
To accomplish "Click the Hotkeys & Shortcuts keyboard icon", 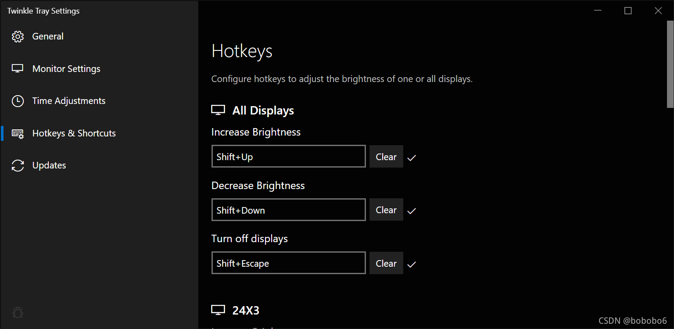I will 18,133.
